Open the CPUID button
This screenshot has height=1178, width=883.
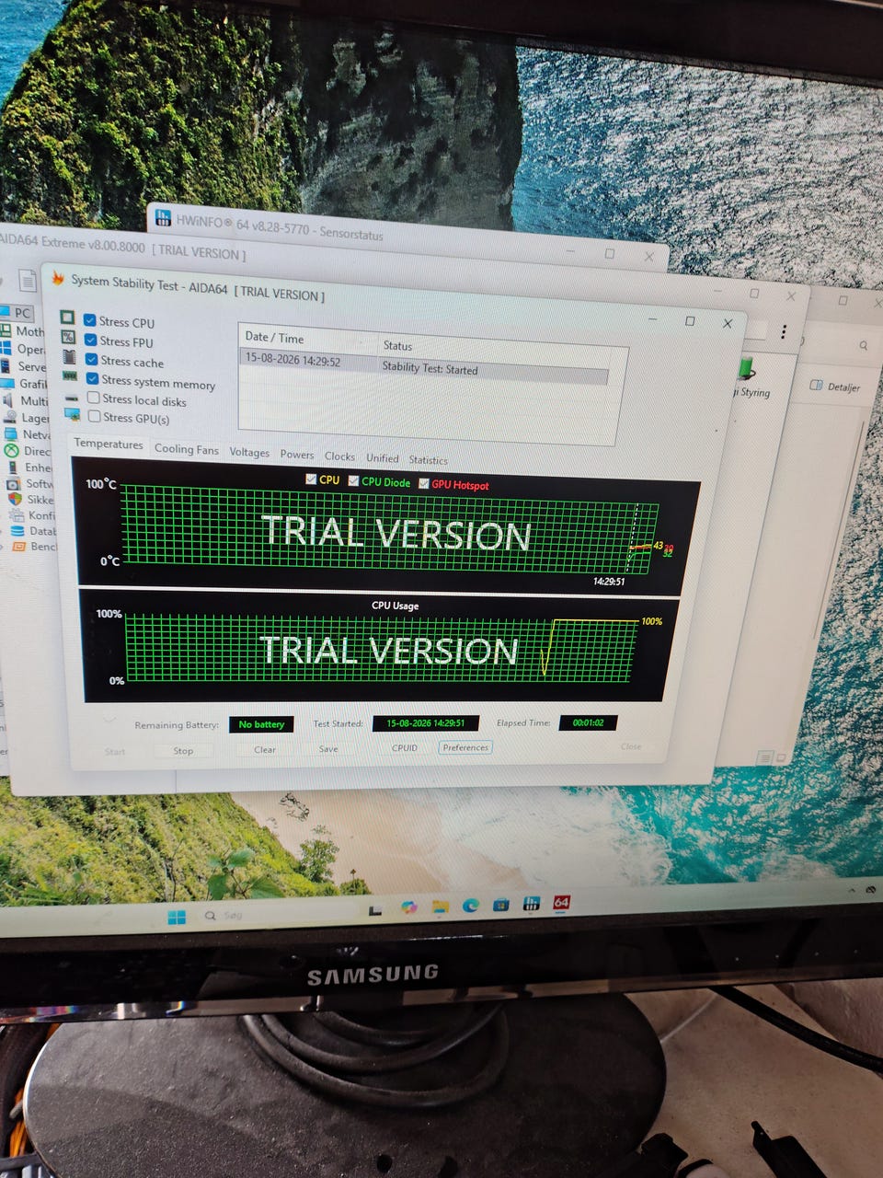pos(405,748)
